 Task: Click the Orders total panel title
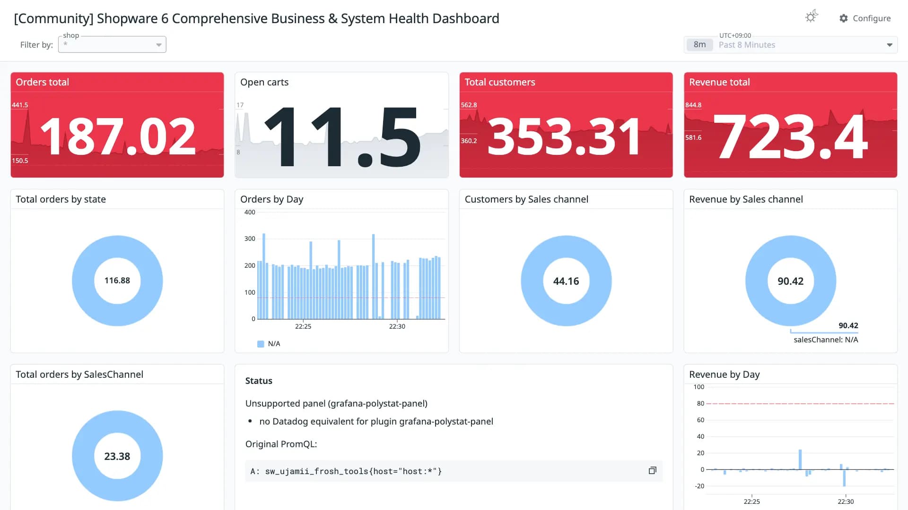point(43,82)
